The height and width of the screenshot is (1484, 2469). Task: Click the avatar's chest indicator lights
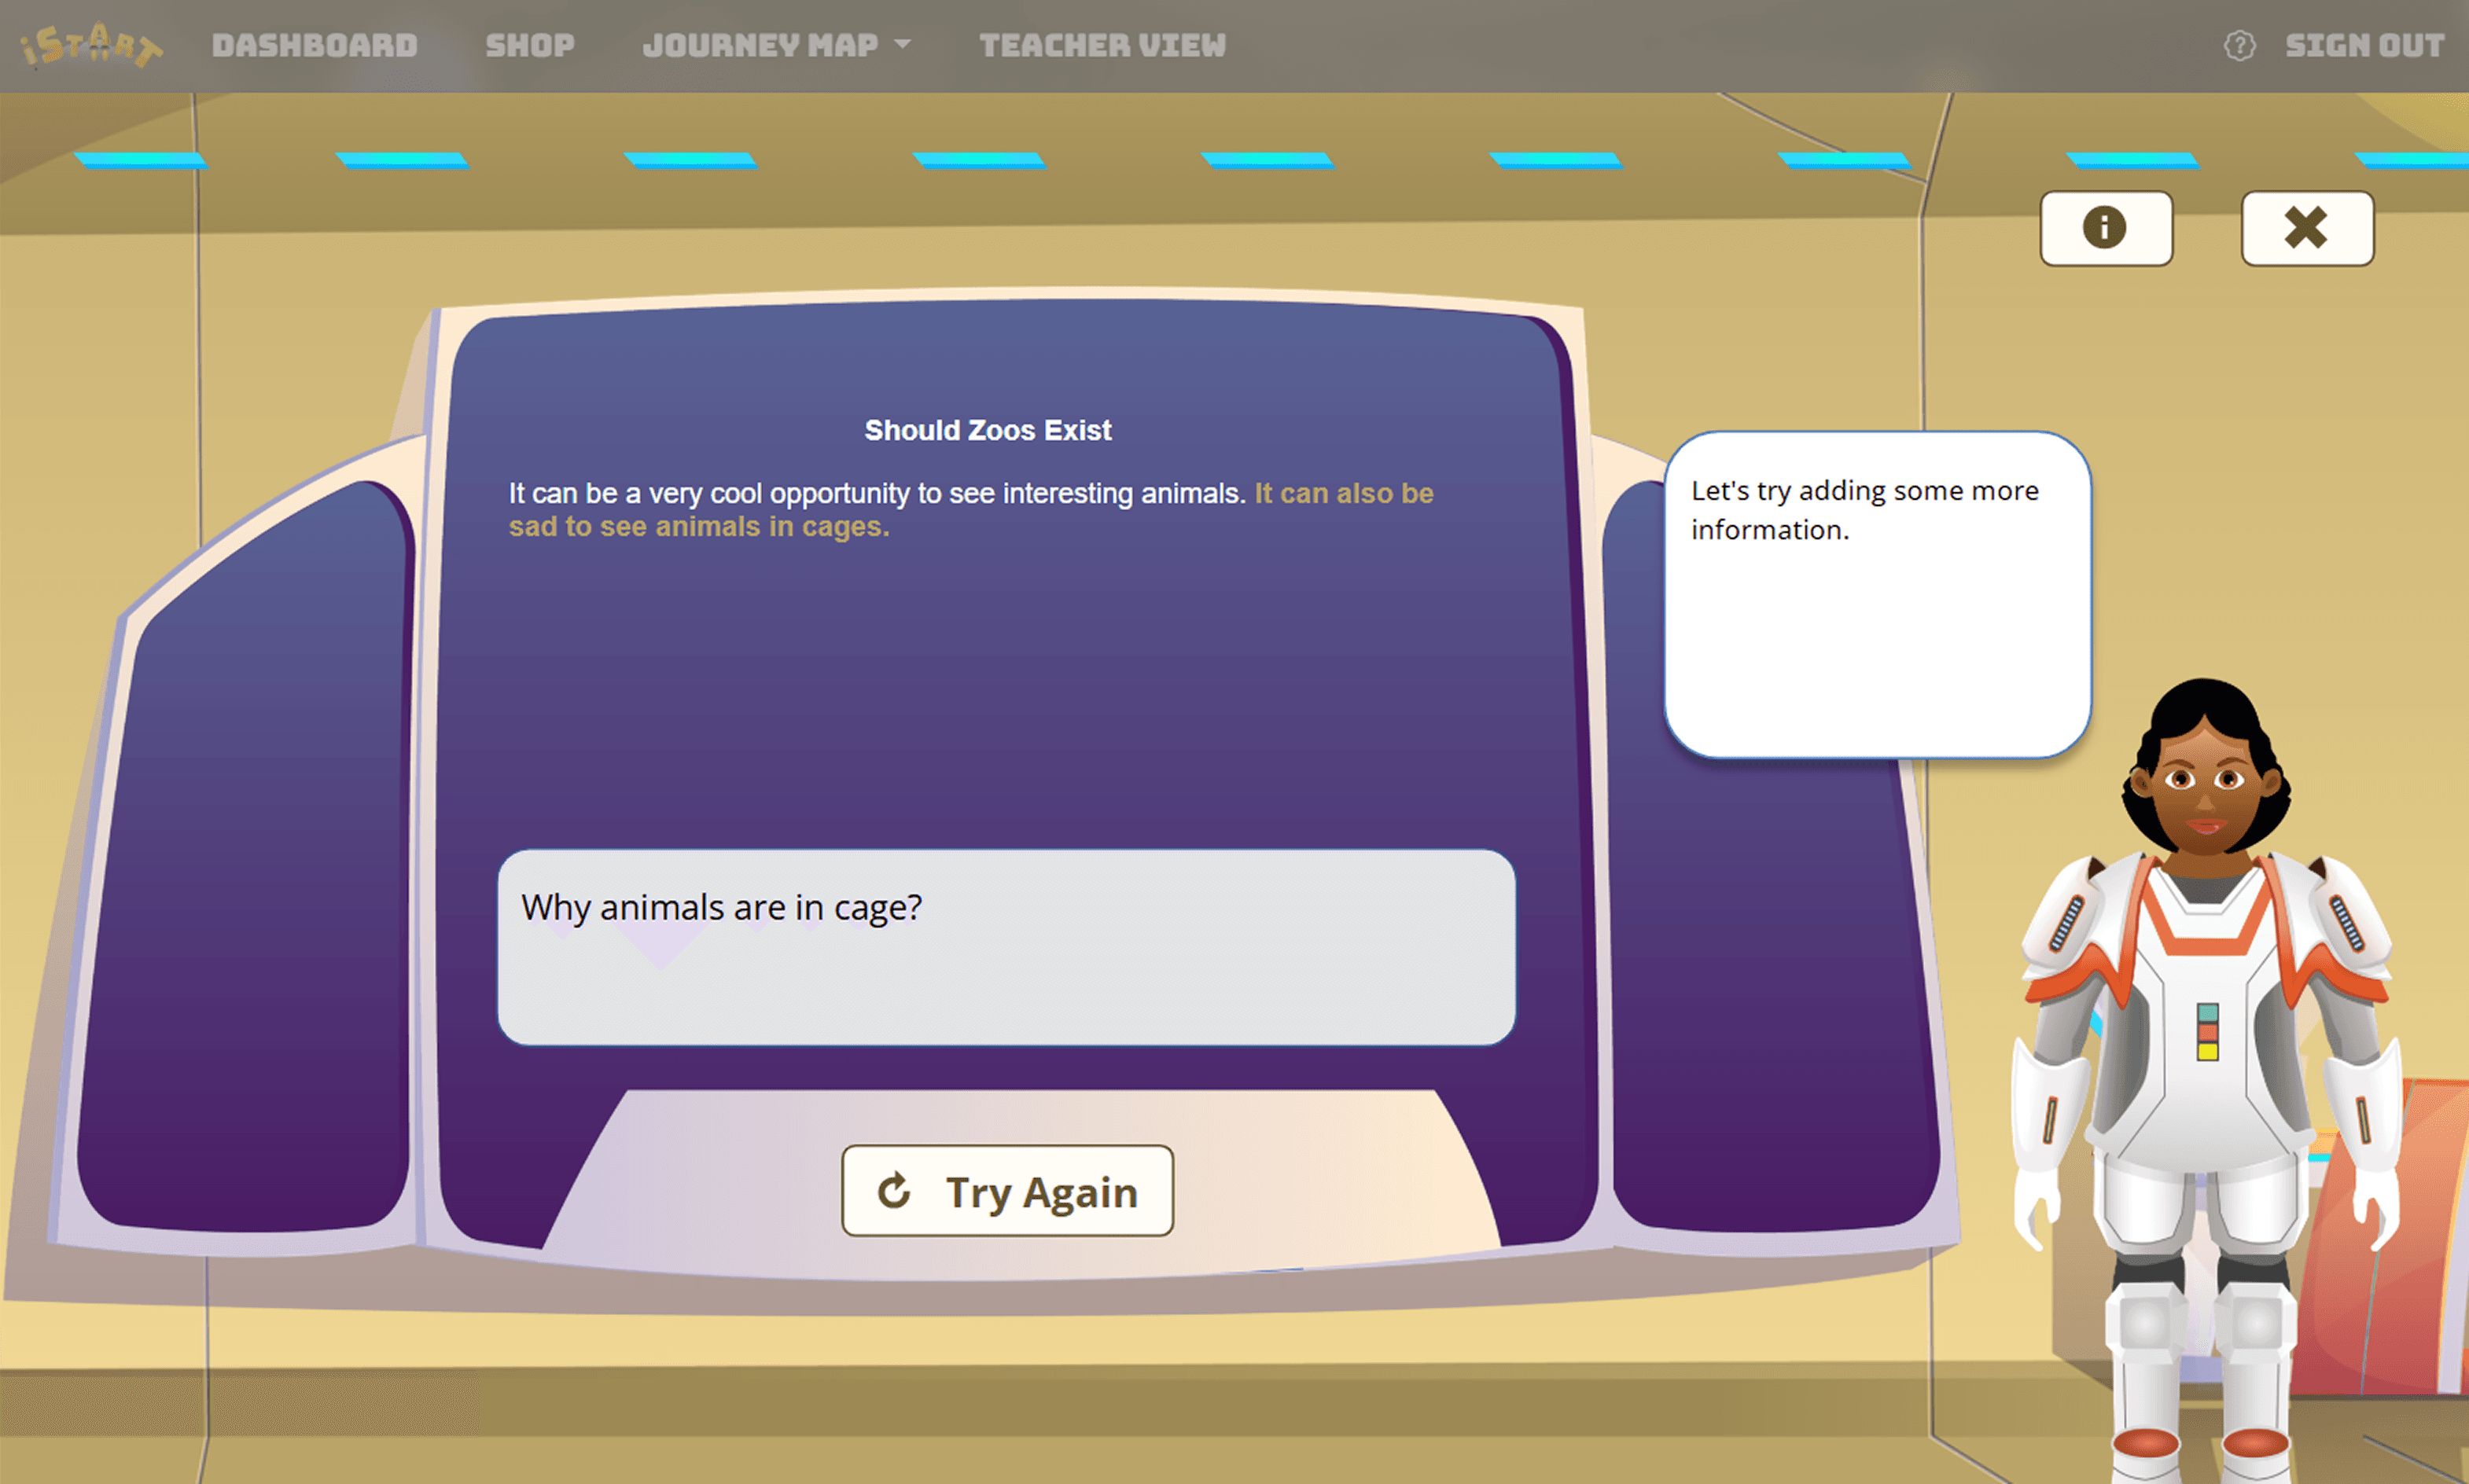(2207, 1031)
